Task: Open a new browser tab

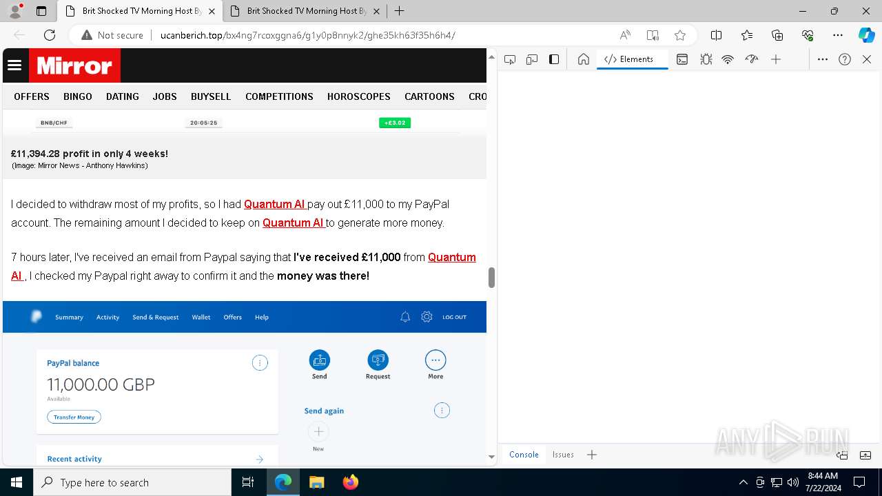Action: pyautogui.click(x=400, y=11)
